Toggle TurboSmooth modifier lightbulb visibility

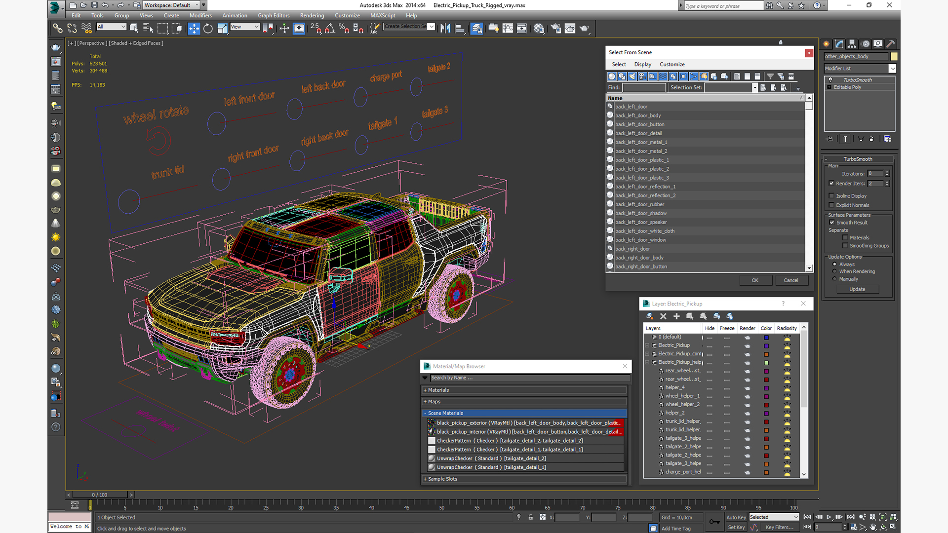coord(830,80)
